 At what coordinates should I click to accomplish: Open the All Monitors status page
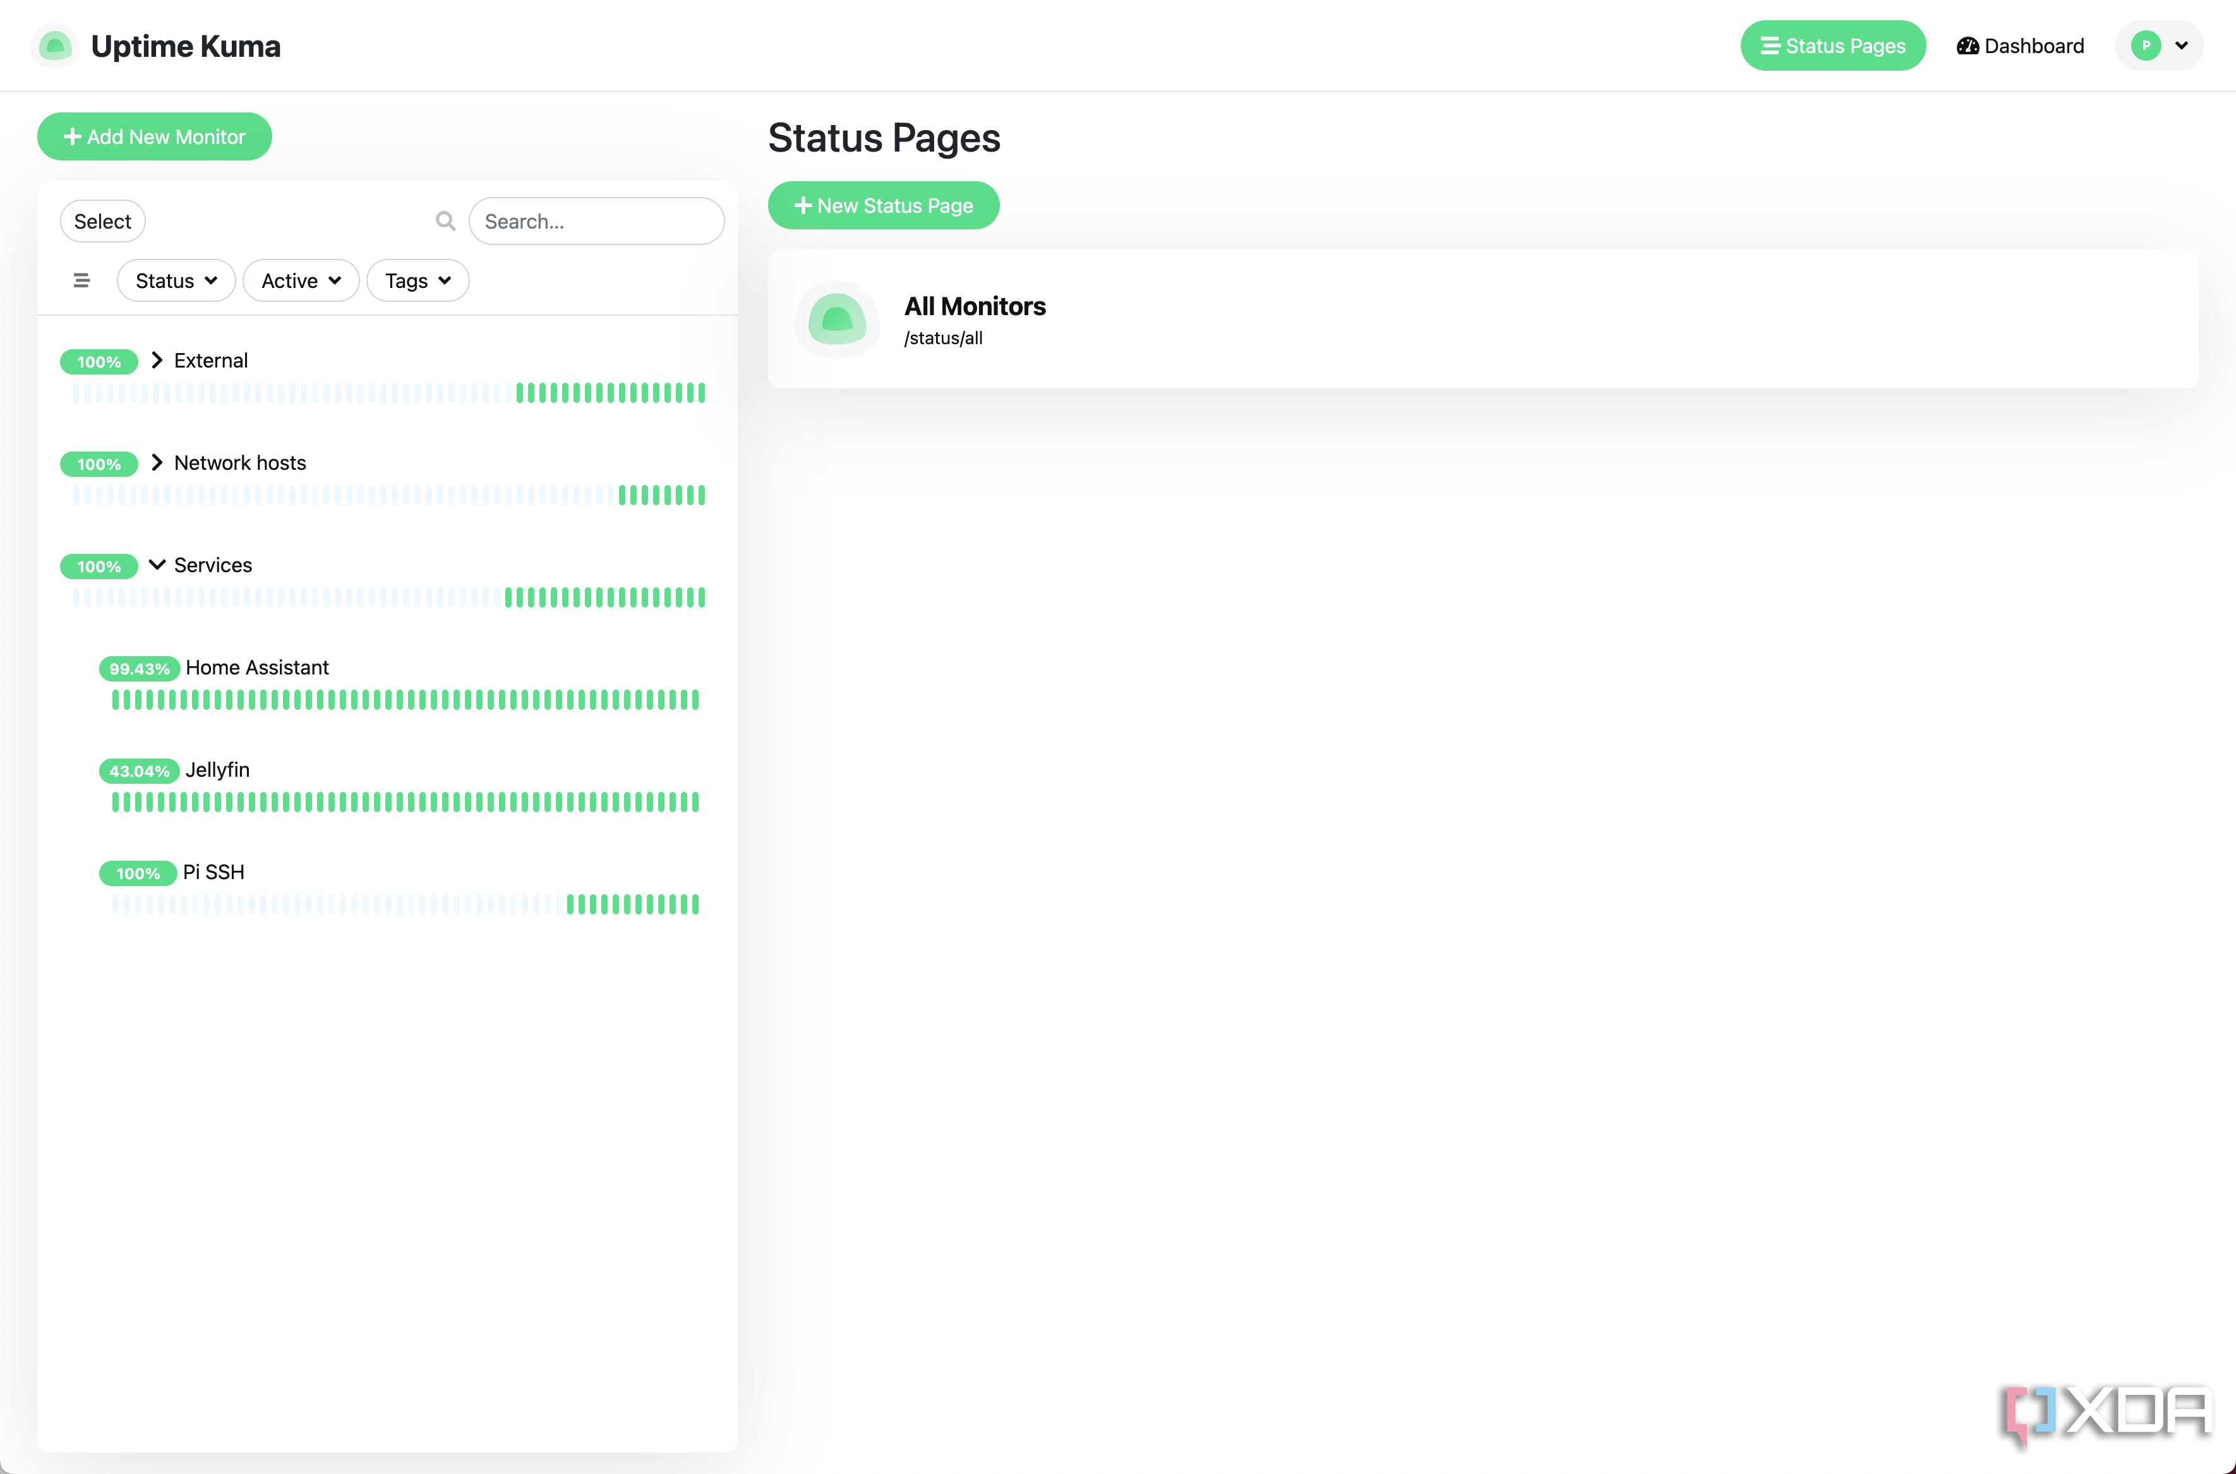coord(1483,319)
